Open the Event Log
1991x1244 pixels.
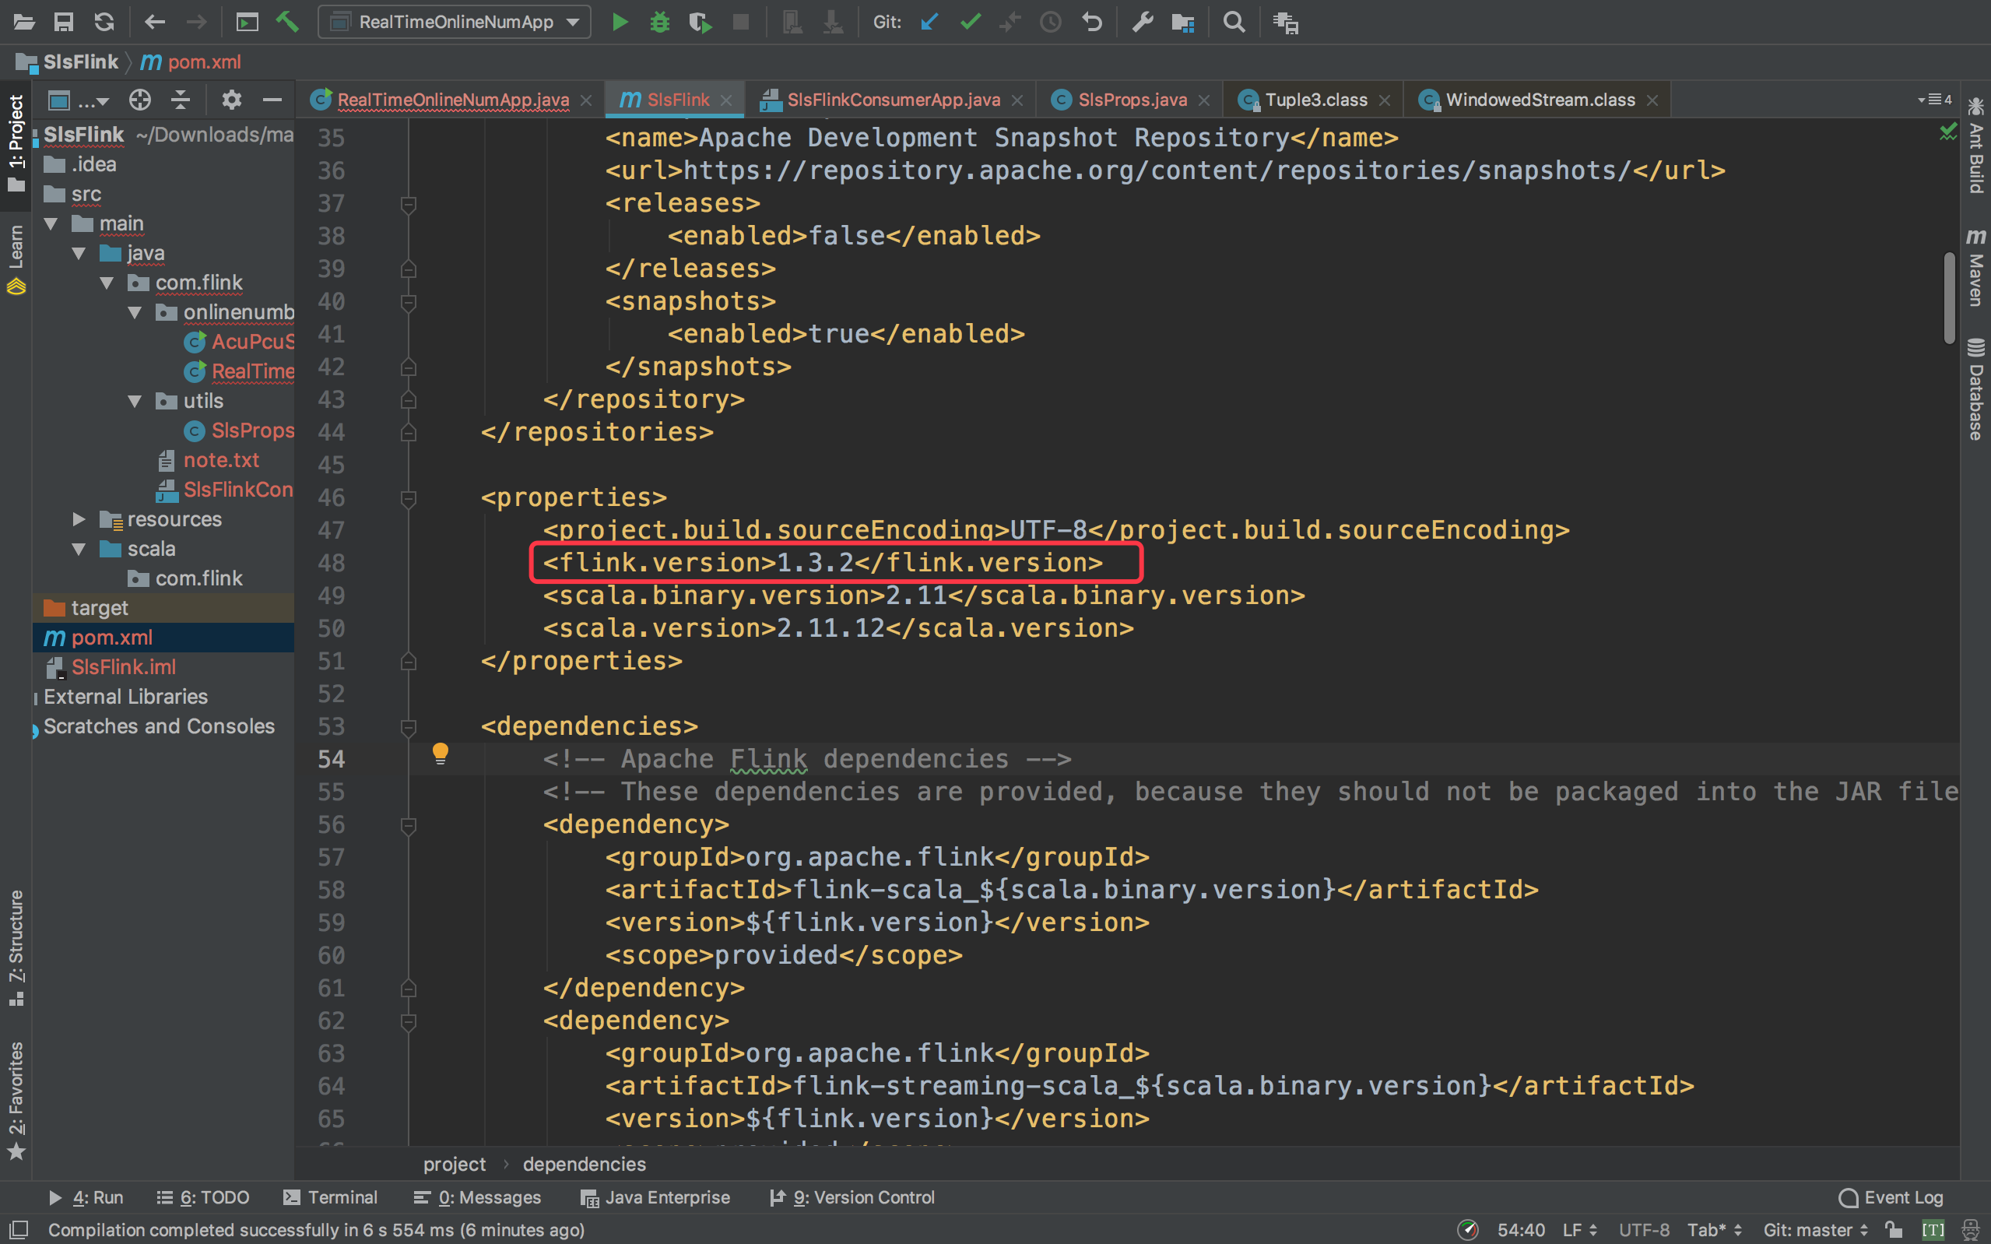1891,1197
